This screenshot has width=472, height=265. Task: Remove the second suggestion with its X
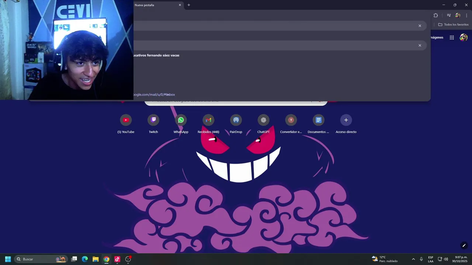(x=420, y=45)
